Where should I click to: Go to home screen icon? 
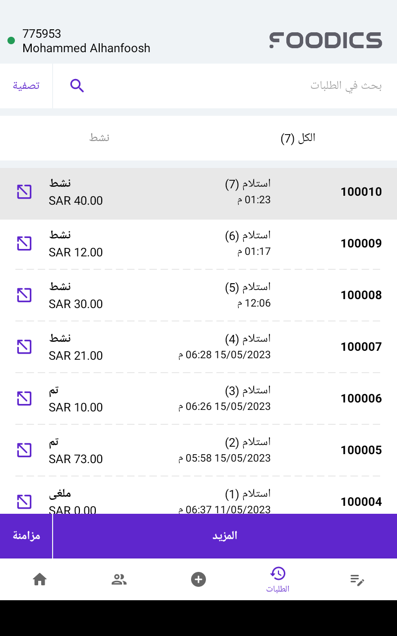40,579
